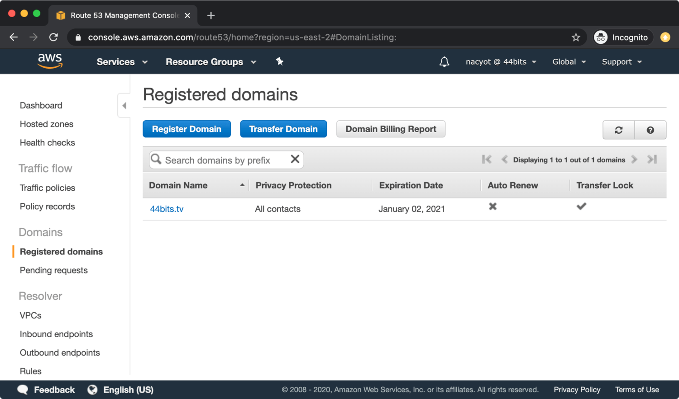Screen dimensions: 679x399
Task: Open Policy records in sidebar
Action: tap(48, 206)
